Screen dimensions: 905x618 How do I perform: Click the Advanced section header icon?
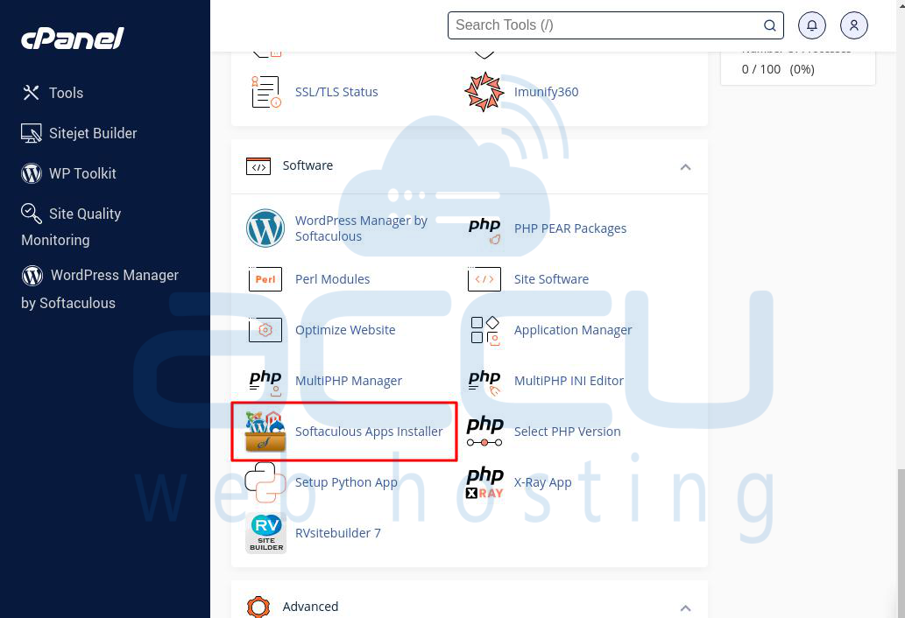tap(258, 607)
